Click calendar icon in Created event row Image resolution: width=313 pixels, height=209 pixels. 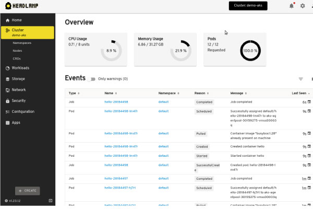[x=309, y=146]
